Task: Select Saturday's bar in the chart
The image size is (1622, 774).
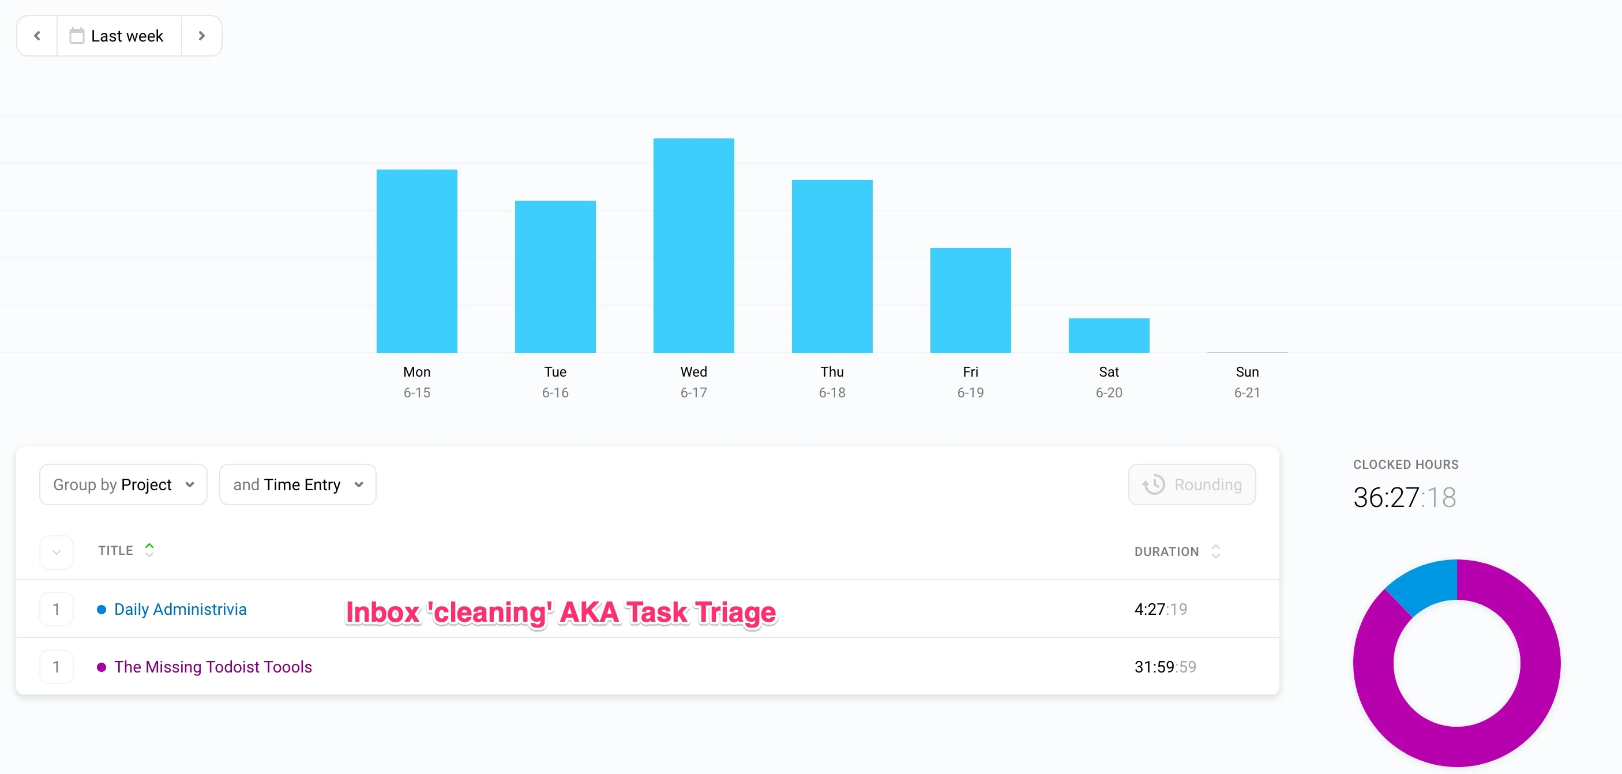Action: tap(1108, 336)
